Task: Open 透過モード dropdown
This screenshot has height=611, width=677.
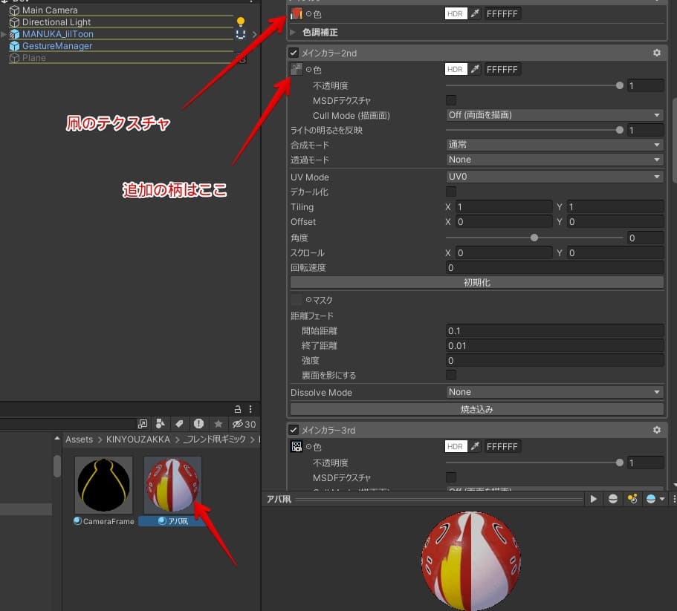Action: point(554,160)
